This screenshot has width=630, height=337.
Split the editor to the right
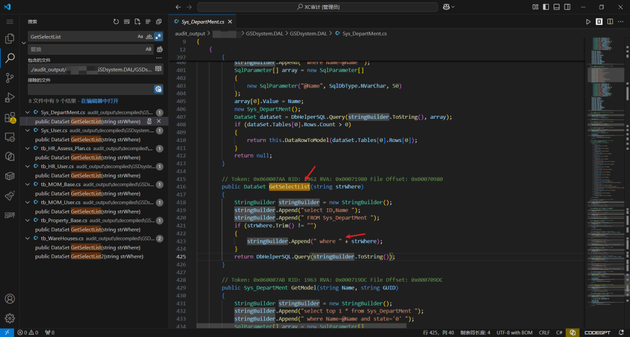610,22
